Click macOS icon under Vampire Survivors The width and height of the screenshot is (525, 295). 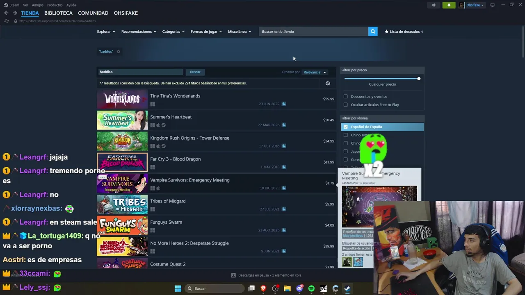click(158, 188)
